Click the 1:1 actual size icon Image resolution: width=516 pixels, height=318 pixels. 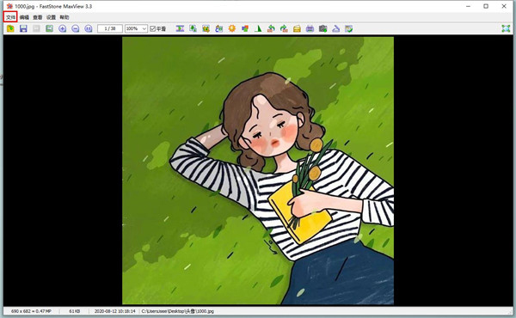click(x=89, y=29)
